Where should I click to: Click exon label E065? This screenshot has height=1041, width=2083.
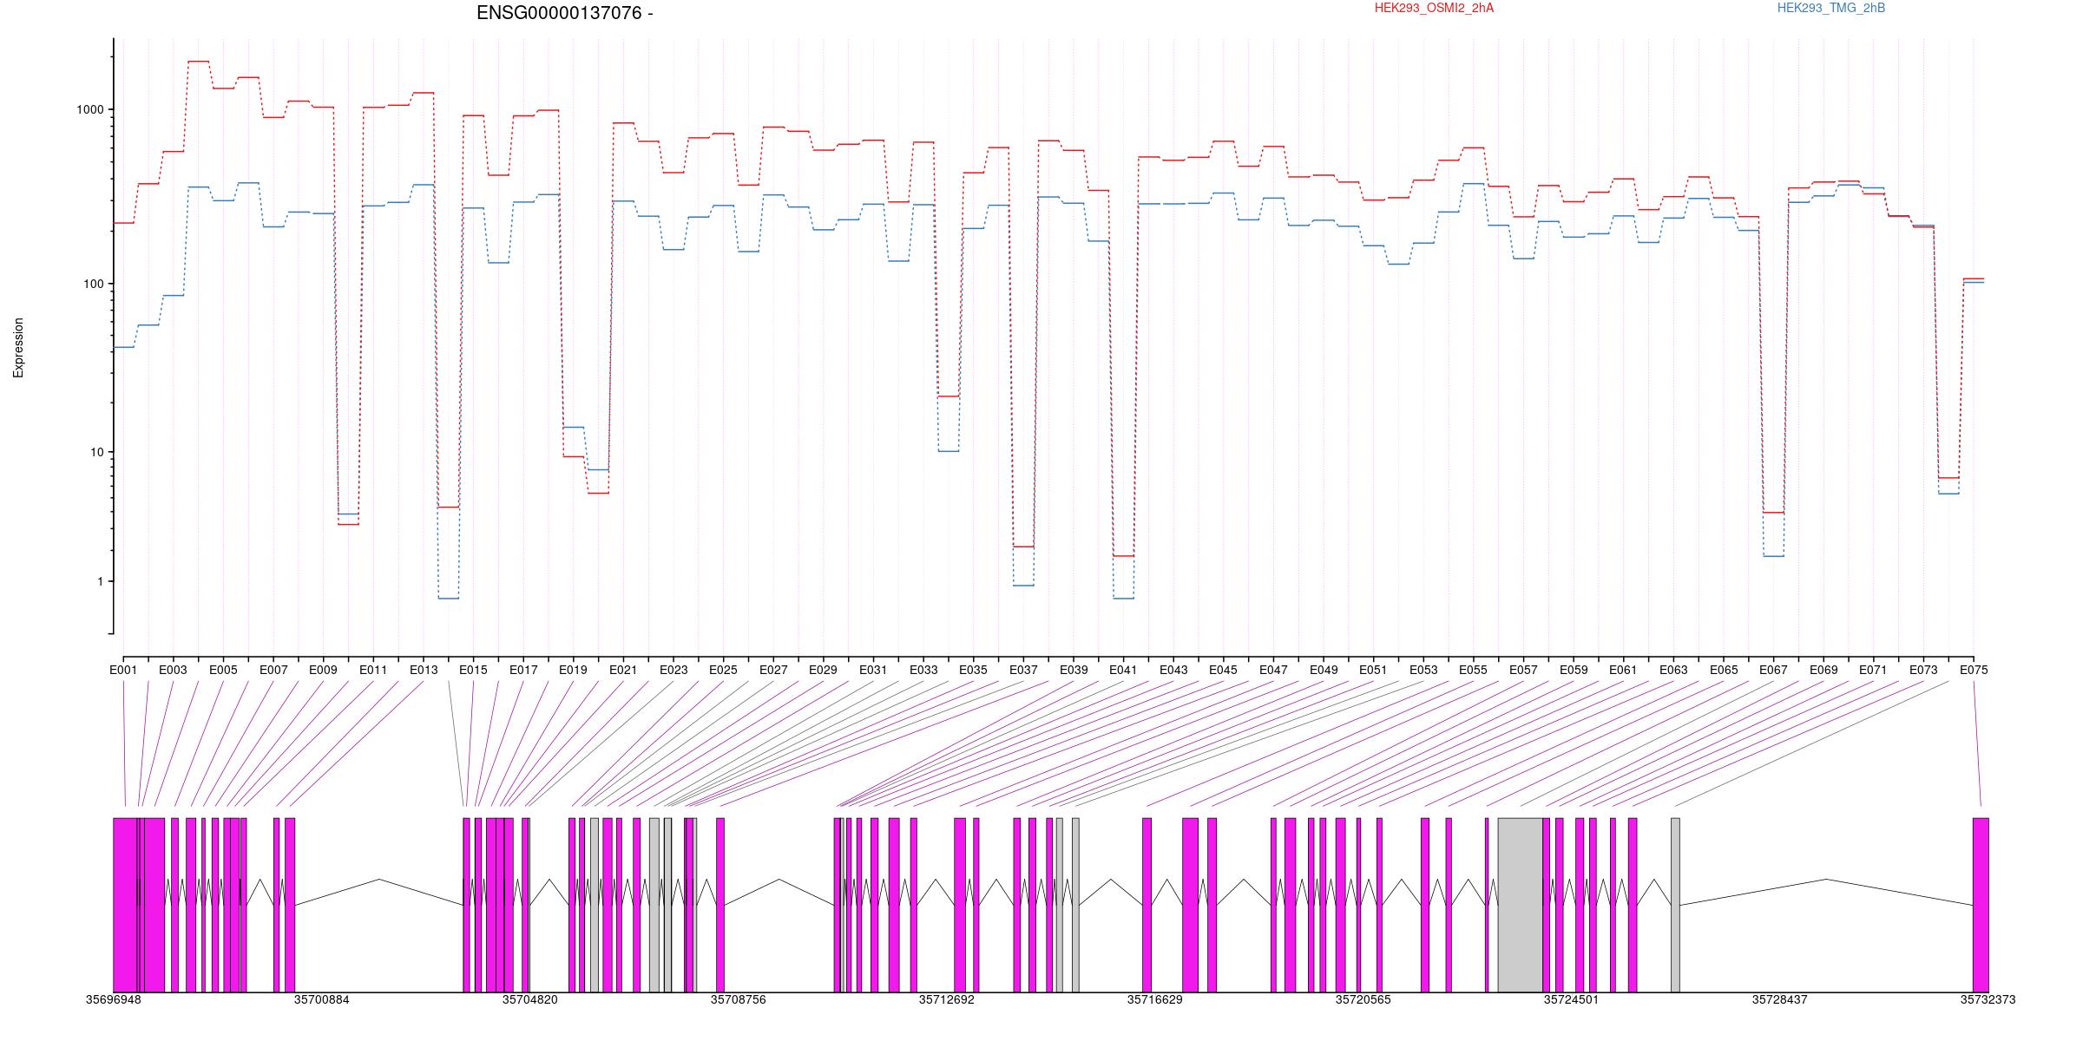[x=1724, y=670]
